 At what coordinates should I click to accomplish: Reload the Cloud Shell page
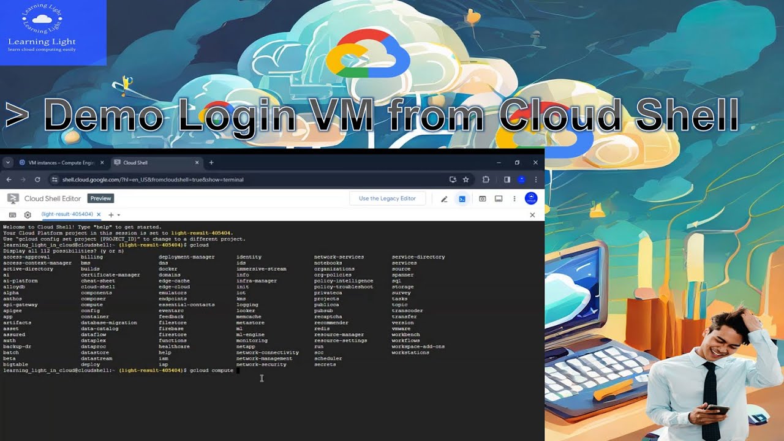point(37,179)
